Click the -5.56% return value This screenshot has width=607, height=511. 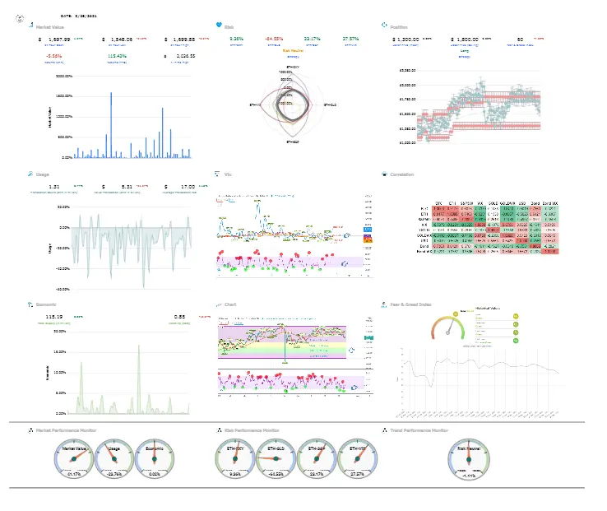coord(54,56)
